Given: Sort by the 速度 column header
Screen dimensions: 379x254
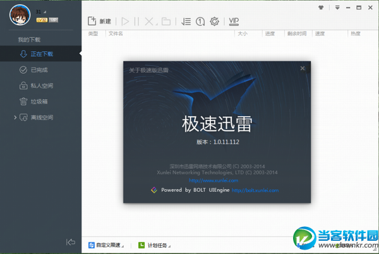Looking at the screenshot, I should coord(320,33).
